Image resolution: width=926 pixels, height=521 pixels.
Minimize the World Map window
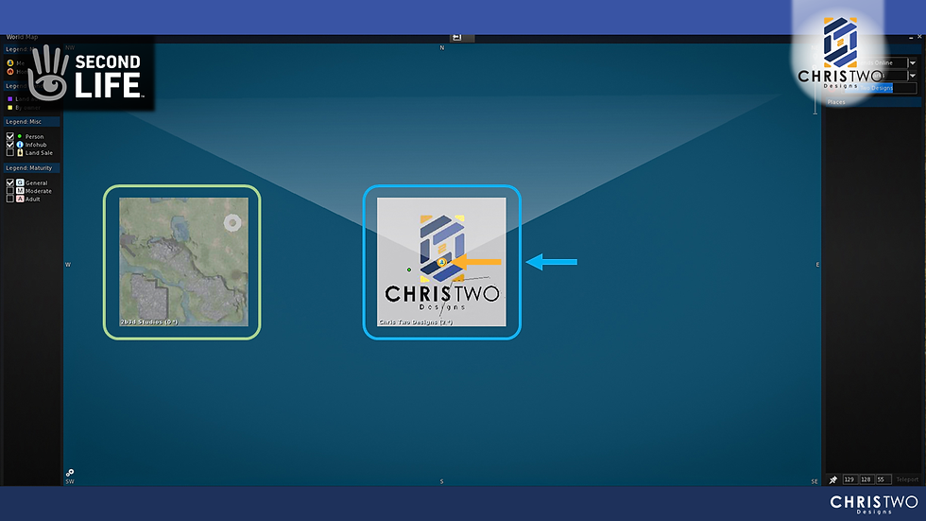point(911,37)
